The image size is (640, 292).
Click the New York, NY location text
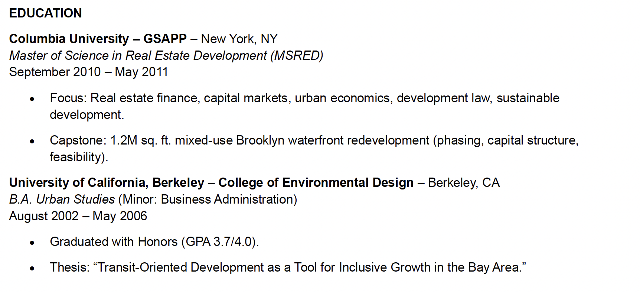tap(239, 39)
